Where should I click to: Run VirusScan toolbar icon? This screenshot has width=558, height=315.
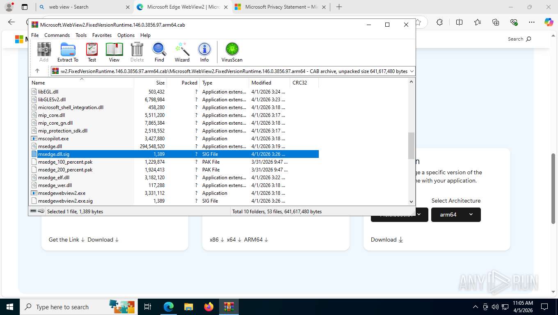tap(232, 52)
